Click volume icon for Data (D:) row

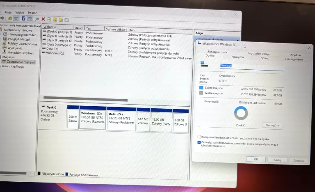[x=44, y=48]
